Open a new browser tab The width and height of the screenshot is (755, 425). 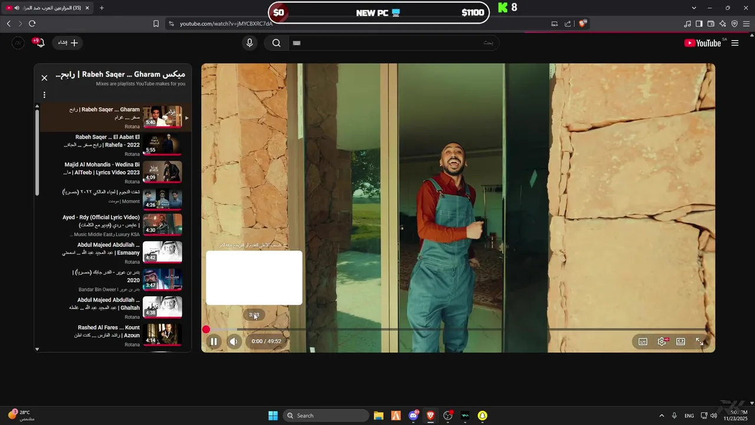click(101, 8)
